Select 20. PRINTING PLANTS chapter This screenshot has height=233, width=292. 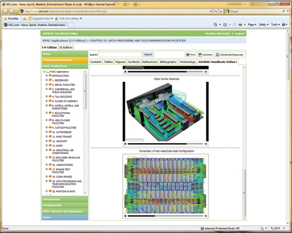pos(64,192)
